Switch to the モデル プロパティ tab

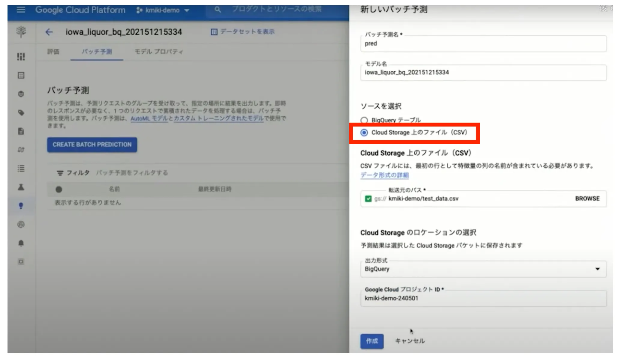click(159, 52)
